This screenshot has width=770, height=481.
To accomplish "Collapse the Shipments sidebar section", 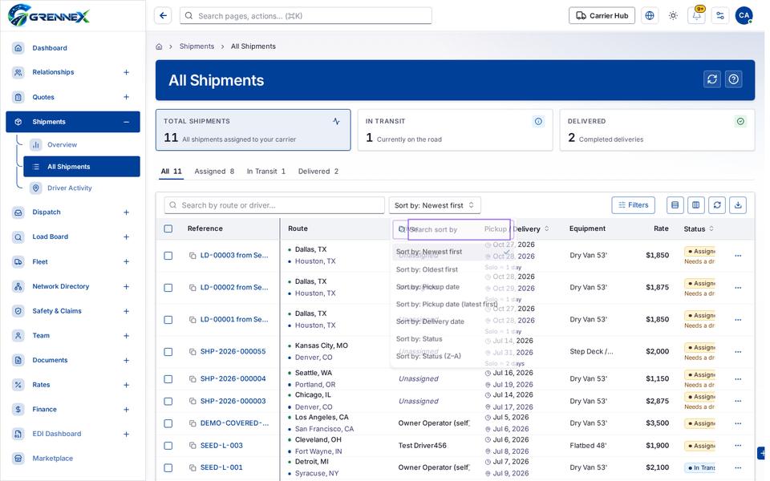I will coord(126,122).
